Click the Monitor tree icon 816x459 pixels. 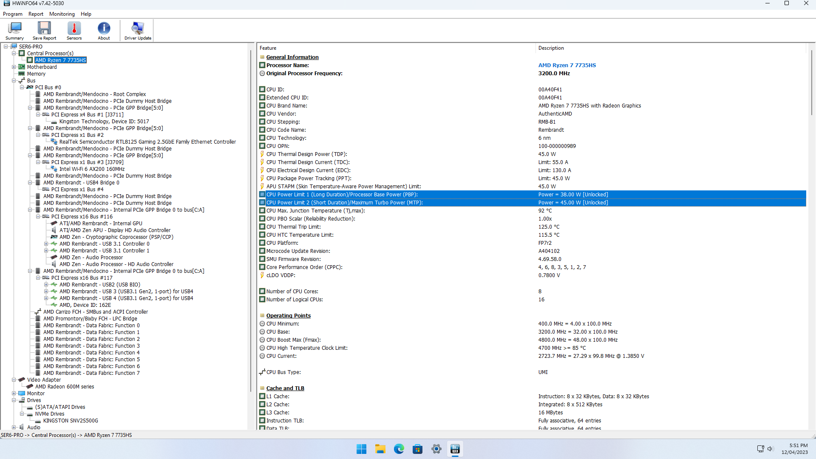(x=22, y=394)
